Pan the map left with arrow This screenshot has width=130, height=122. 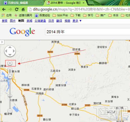(6, 51)
